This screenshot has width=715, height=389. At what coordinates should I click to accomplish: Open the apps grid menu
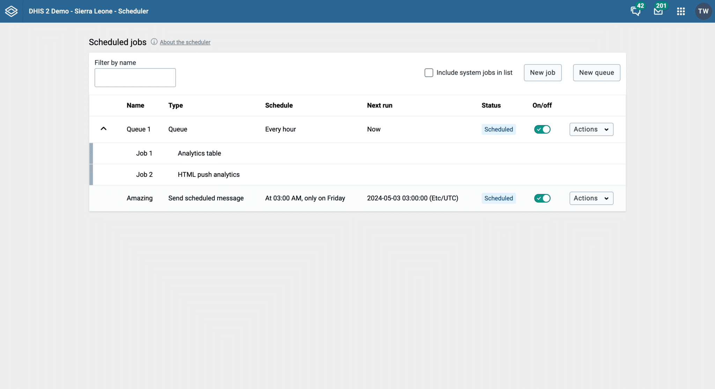pos(681,11)
